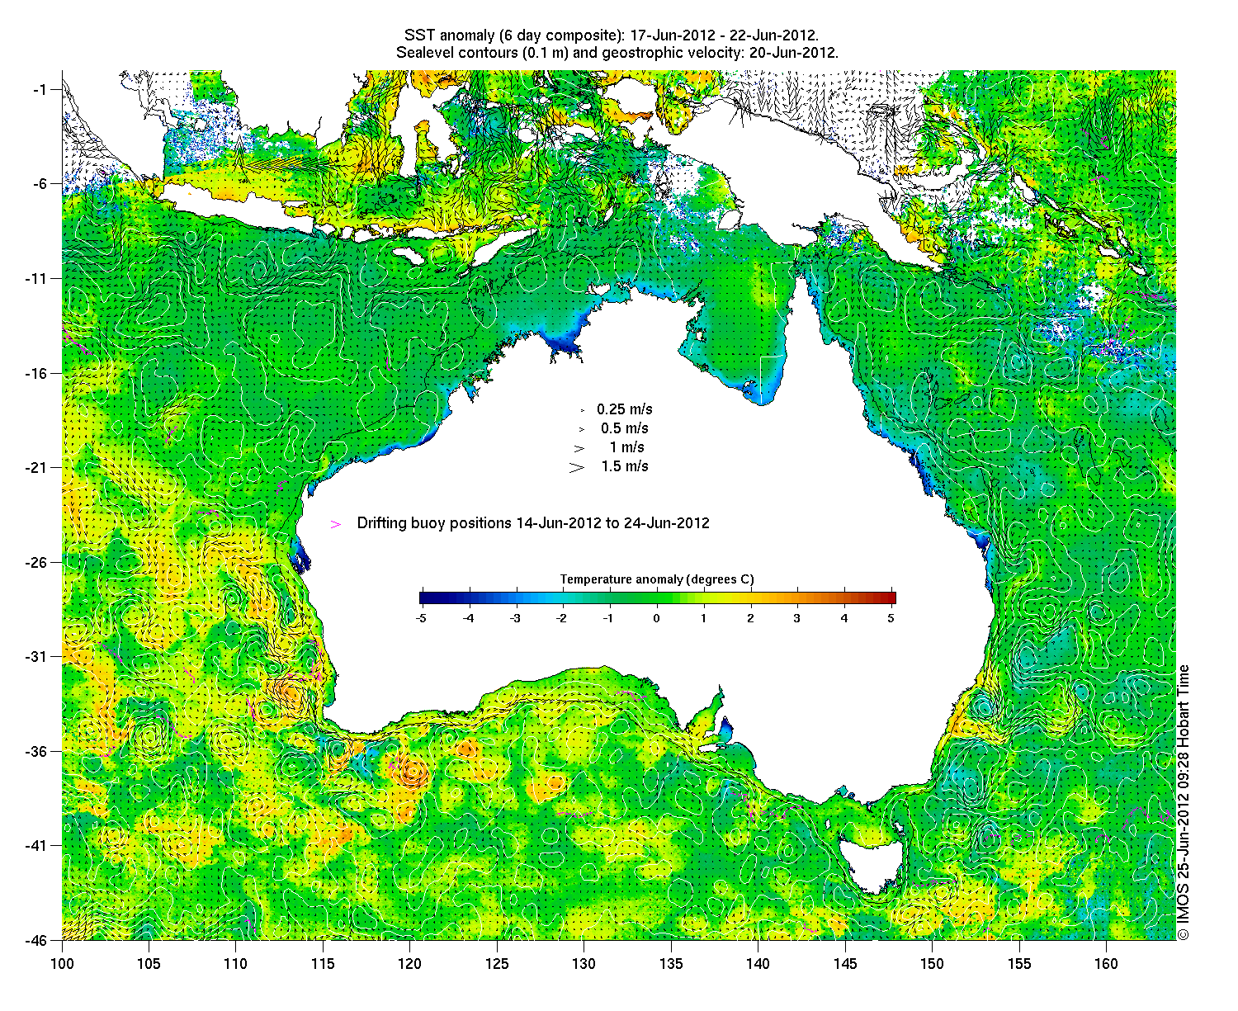Screen dimensions: 1238x1011
Task: Click the Sealevel contours subtitle line
Action: coord(617,53)
